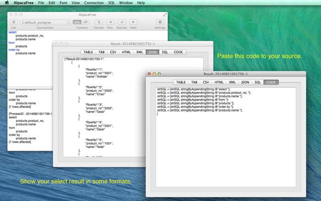Click the '"name":"Chair"' JSON line
The height and width of the screenshot is (201, 321).
click(95, 94)
